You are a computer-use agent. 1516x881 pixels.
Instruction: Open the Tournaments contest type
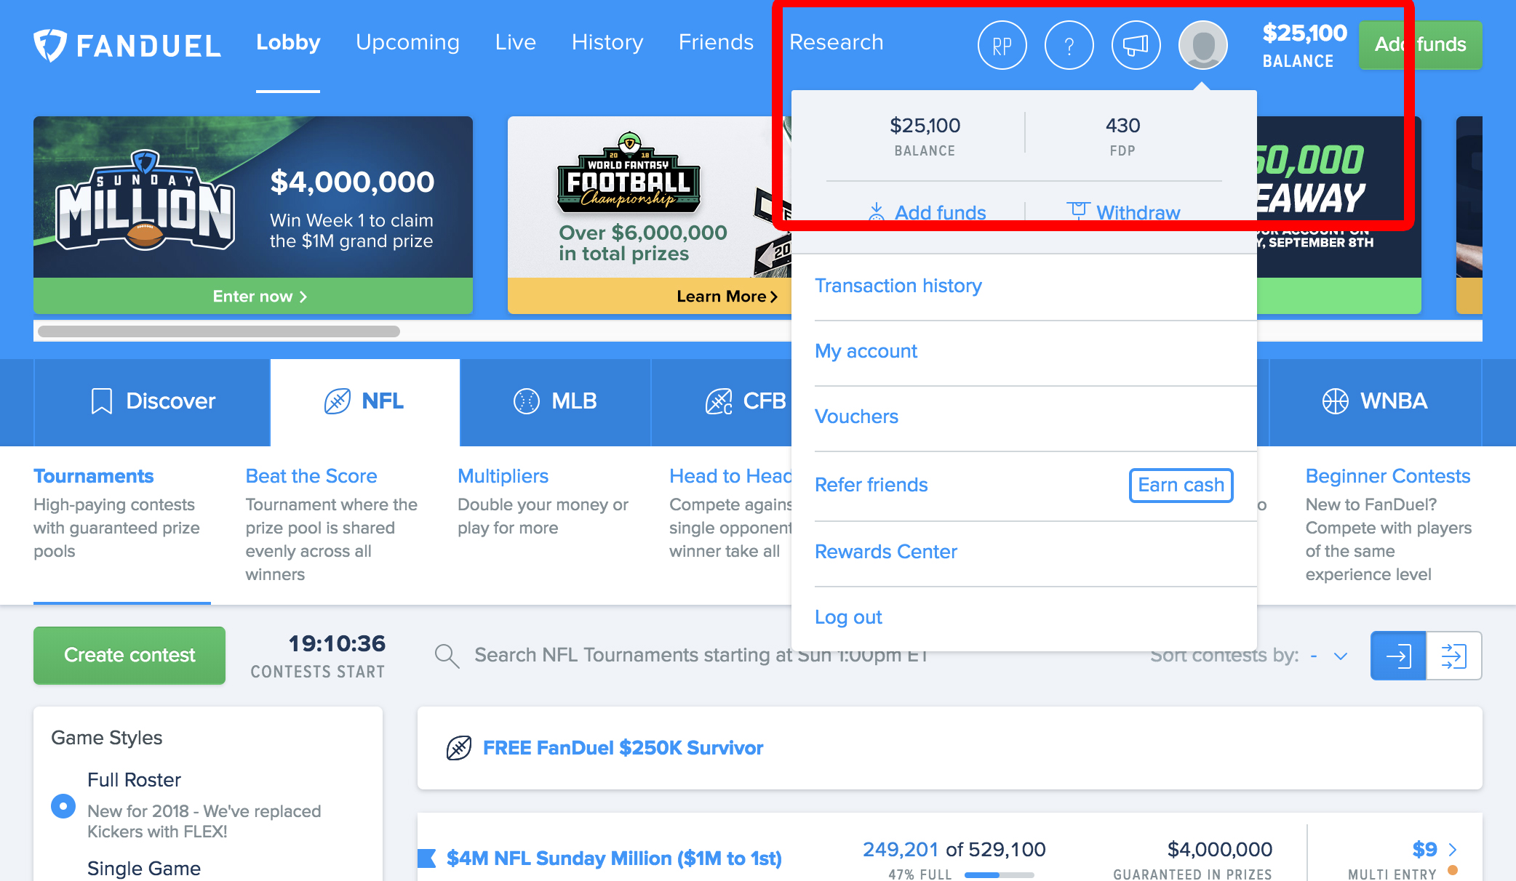(93, 476)
